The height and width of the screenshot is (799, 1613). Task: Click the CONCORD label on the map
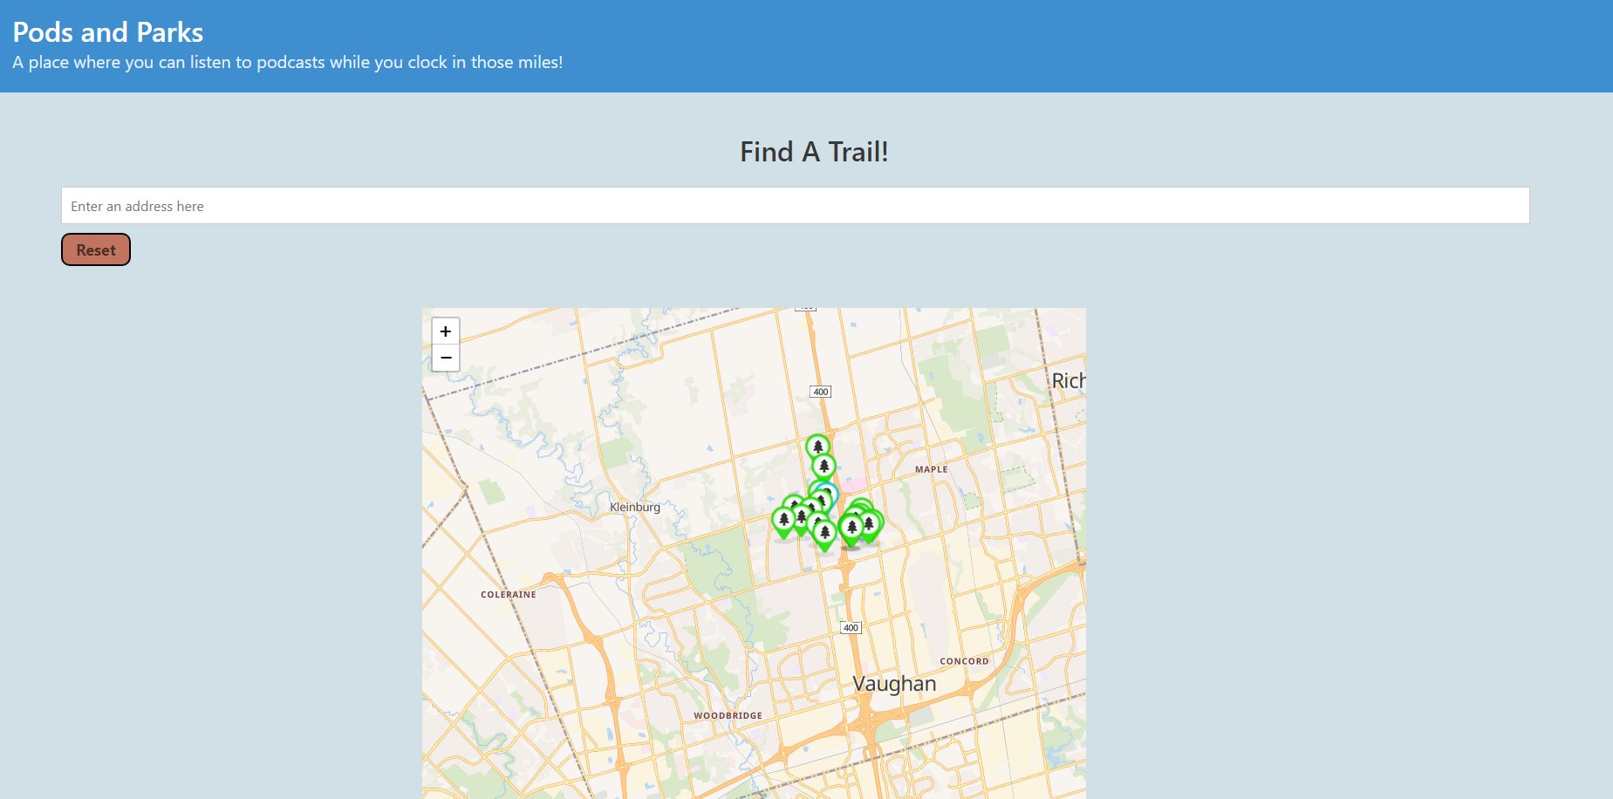964,661
